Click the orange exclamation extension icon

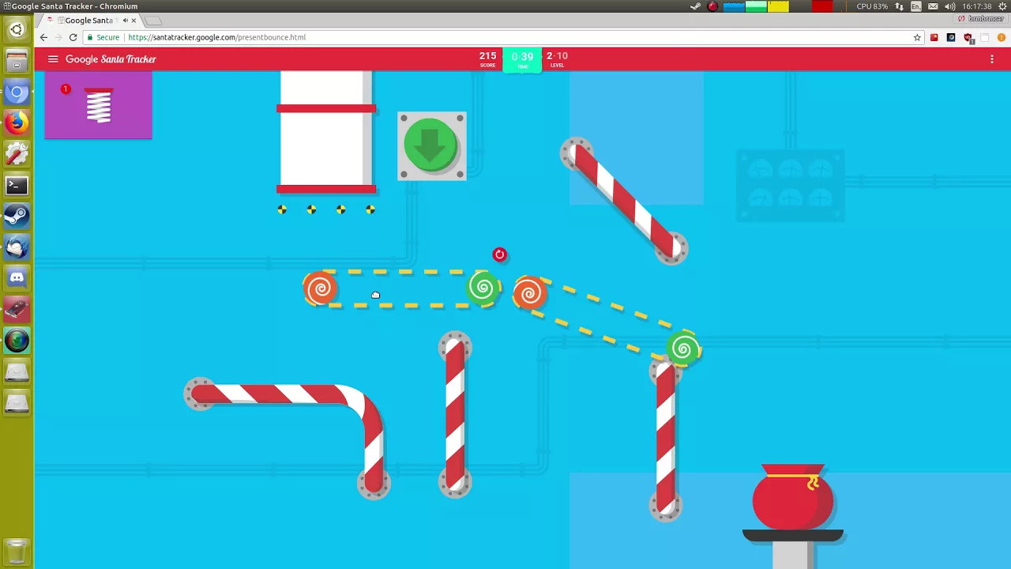1001,37
